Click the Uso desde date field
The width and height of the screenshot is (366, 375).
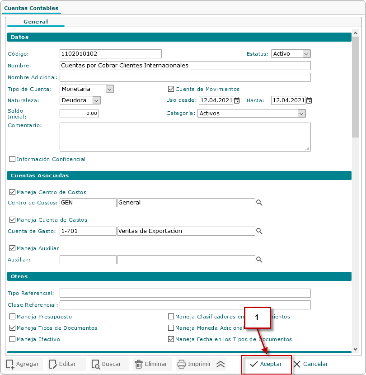216,100
